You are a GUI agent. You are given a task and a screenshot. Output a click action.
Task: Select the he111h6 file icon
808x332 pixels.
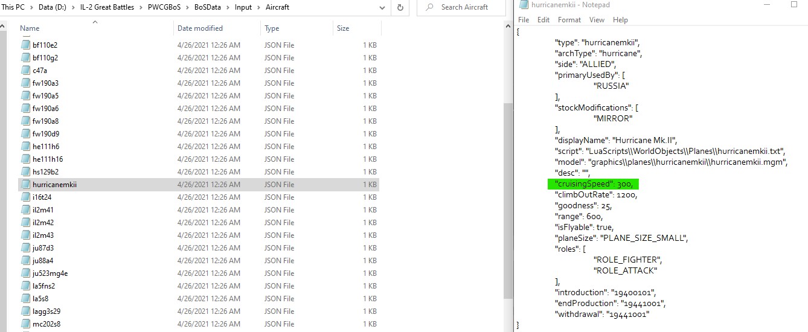[x=25, y=147]
